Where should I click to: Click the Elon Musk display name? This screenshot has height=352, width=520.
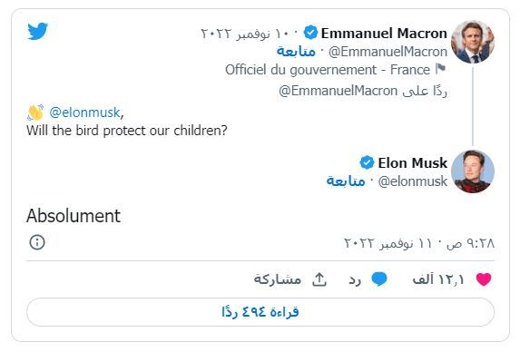coord(413,162)
